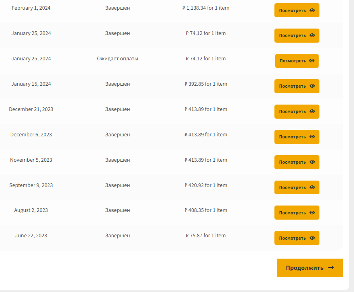
Task: Click Завершен status in February 1, 2024 row
Action: [x=117, y=8]
